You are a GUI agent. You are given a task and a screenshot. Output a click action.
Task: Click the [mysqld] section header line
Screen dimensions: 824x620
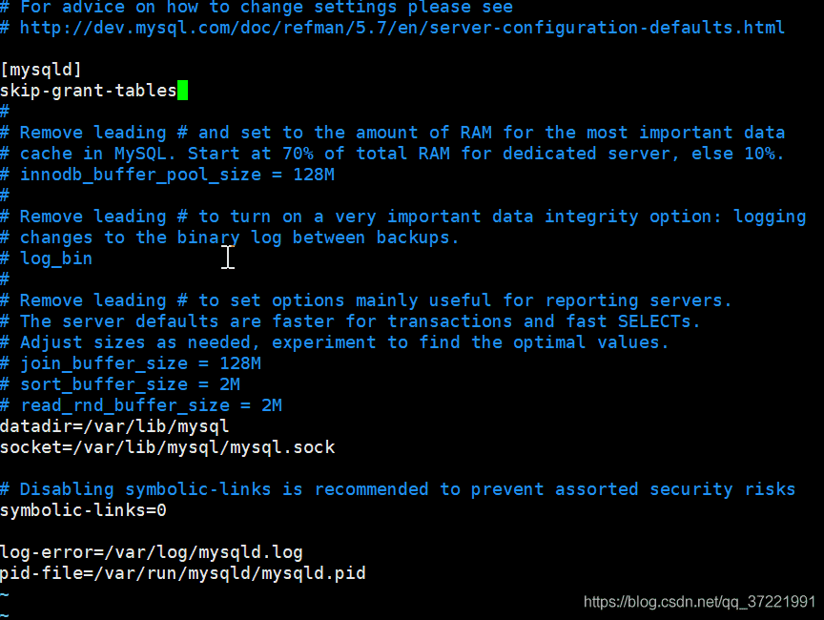tap(41, 70)
